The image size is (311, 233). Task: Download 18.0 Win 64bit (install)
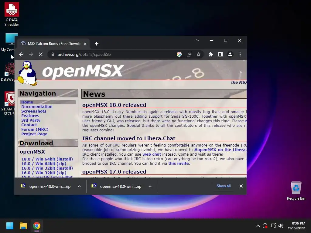[47, 159]
